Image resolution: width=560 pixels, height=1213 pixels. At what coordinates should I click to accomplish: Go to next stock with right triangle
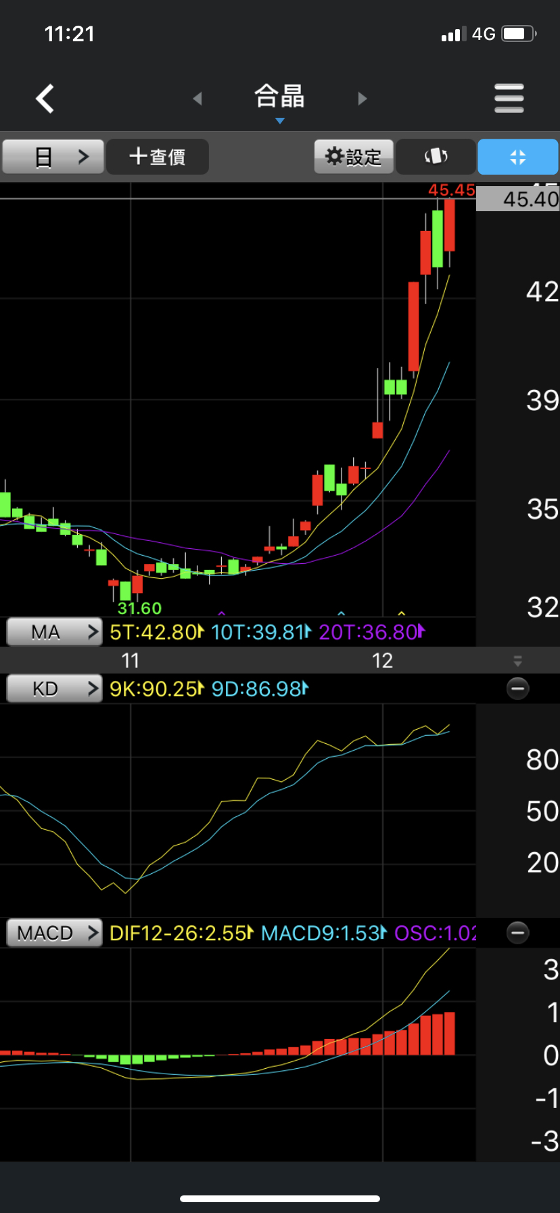click(363, 99)
